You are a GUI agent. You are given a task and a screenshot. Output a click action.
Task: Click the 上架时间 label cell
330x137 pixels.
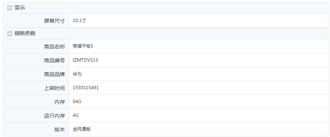click(x=36, y=88)
